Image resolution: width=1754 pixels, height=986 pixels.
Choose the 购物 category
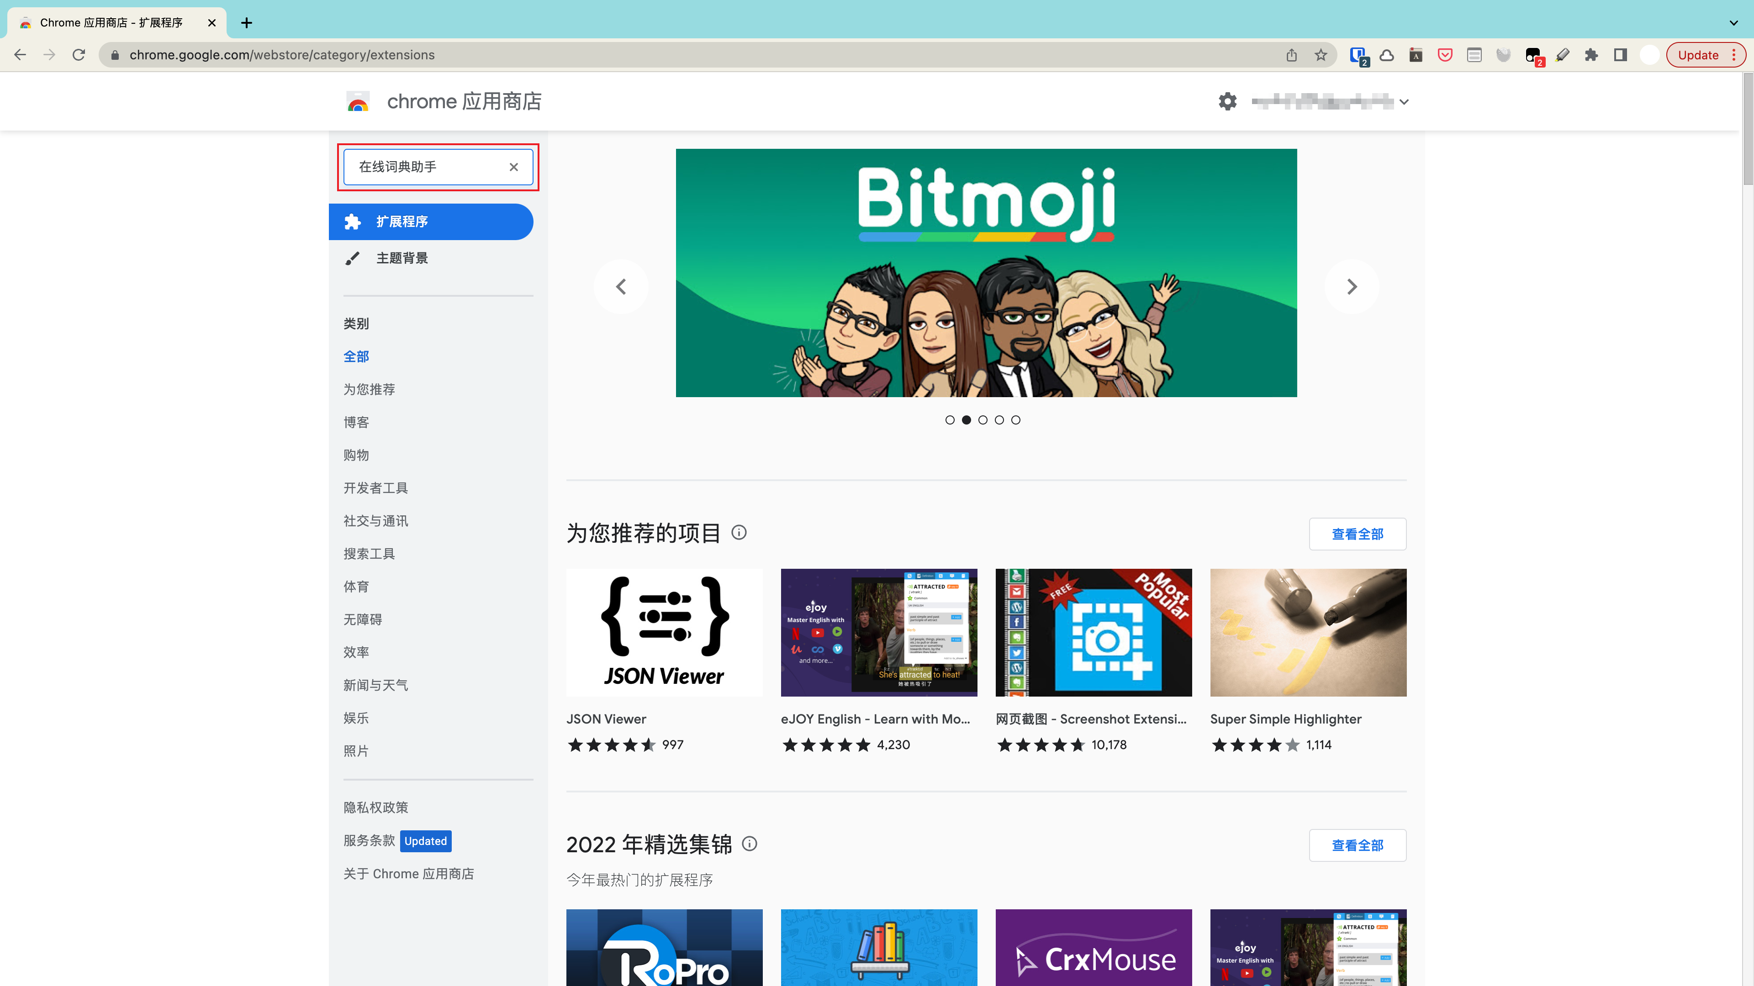(356, 455)
